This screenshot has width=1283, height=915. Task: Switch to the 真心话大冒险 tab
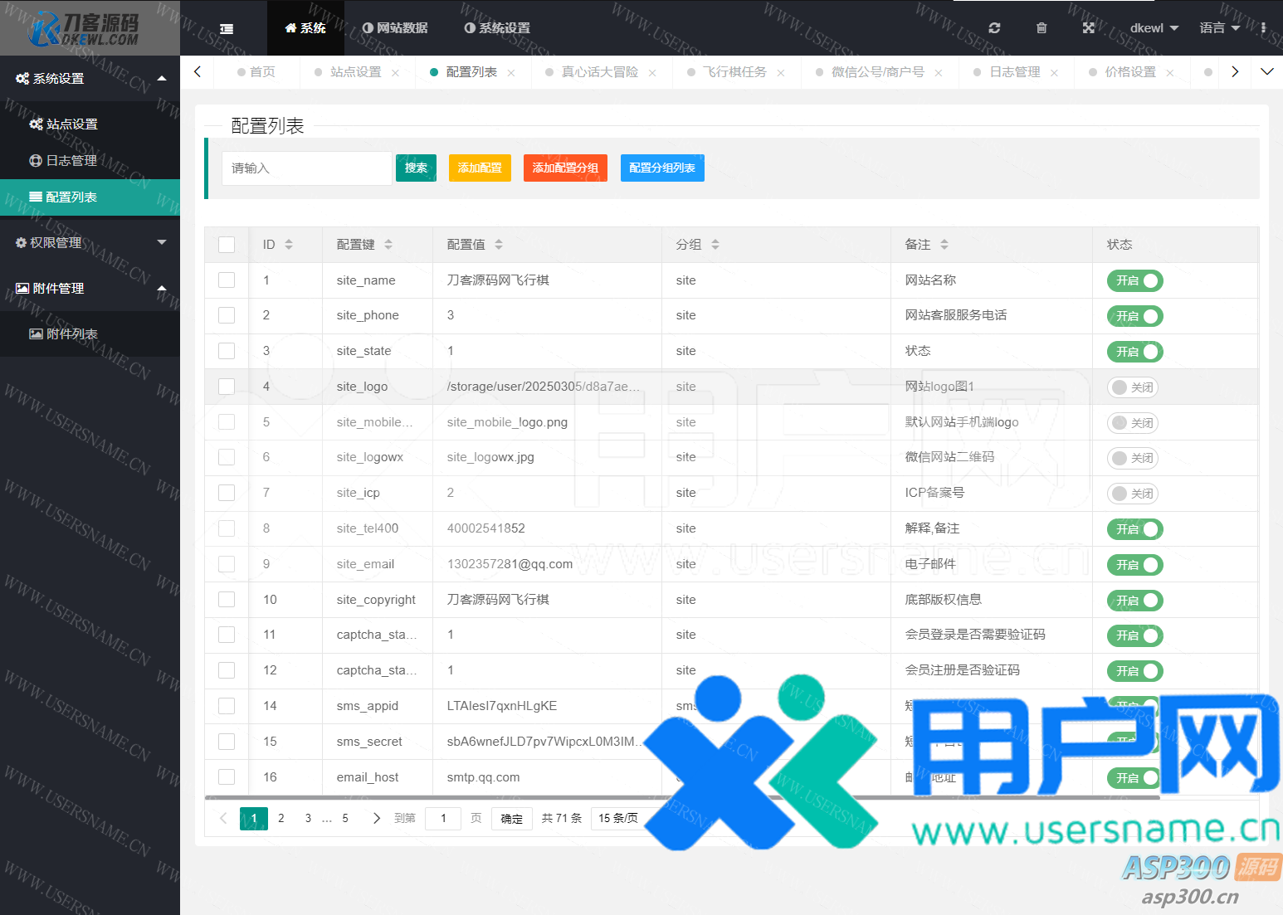600,72
